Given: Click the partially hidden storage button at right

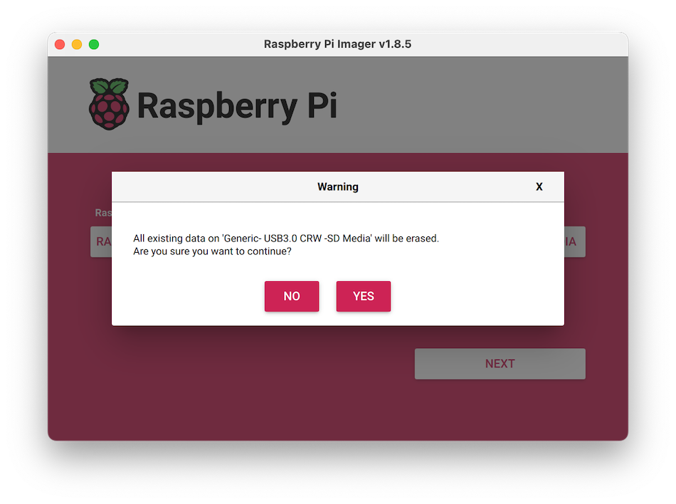Looking at the screenshot, I should point(574,242).
